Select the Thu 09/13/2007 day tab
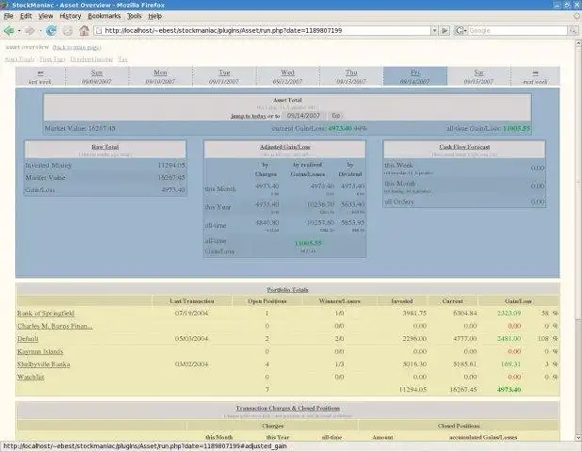This screenshot has width=582, height=452. coord(351,76)
